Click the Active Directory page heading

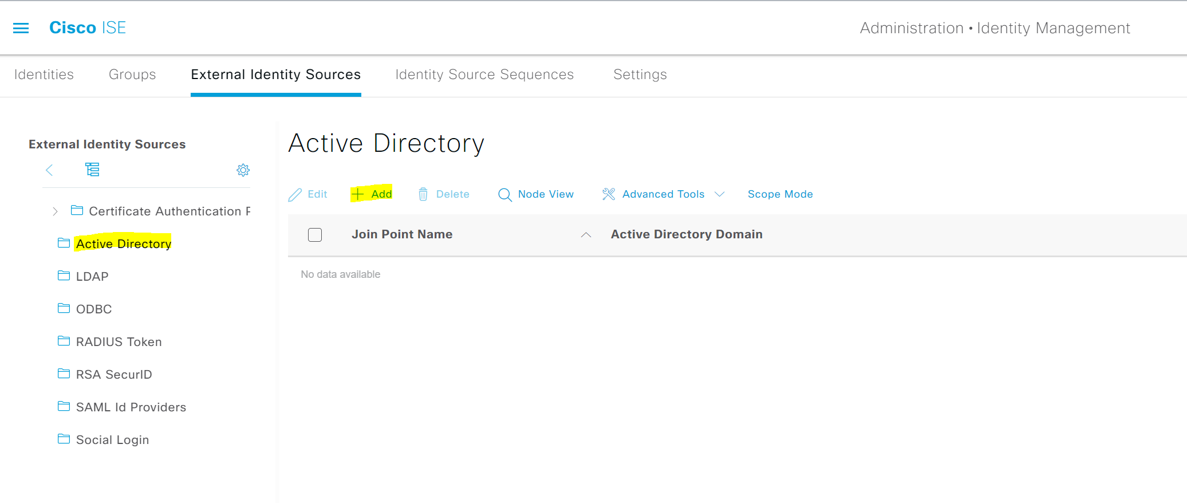pos(387,143)
